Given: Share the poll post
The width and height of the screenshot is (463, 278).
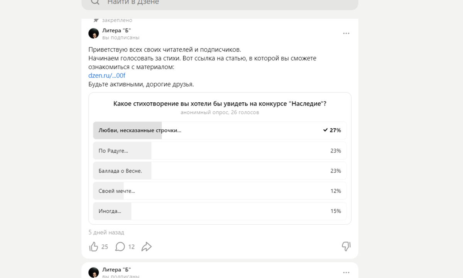Looking at the screenshot, I should pyautogui.click(x=147, y=246).
